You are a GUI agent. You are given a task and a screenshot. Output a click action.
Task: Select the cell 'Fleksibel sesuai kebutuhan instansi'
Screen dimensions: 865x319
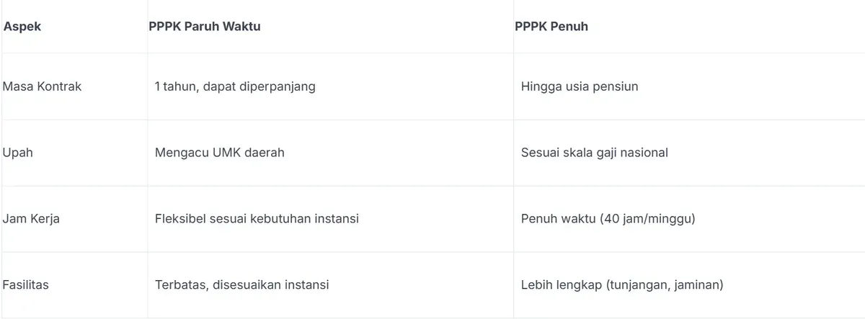[x=257, y=219]
